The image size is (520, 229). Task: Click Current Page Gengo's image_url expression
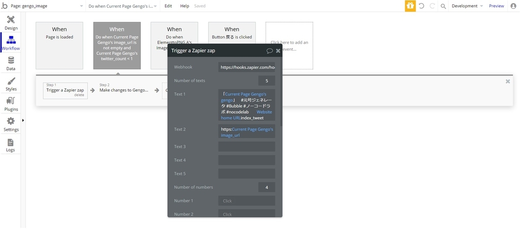pos(247,132)
